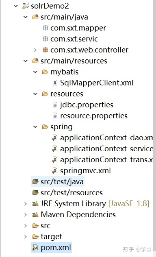Click the spring folder icon
156x257 pixels.
(45, 127)
